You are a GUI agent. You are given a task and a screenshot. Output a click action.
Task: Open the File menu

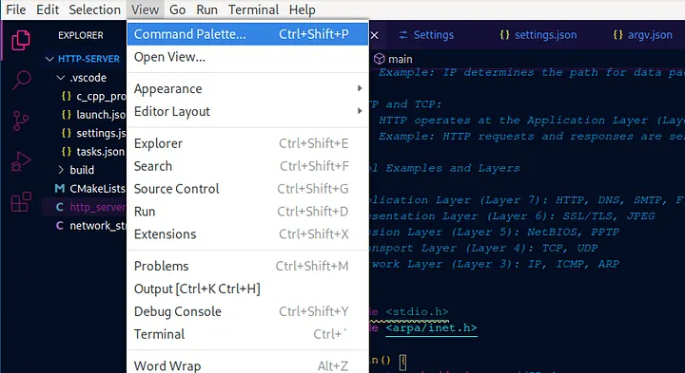tap(16, 9)
